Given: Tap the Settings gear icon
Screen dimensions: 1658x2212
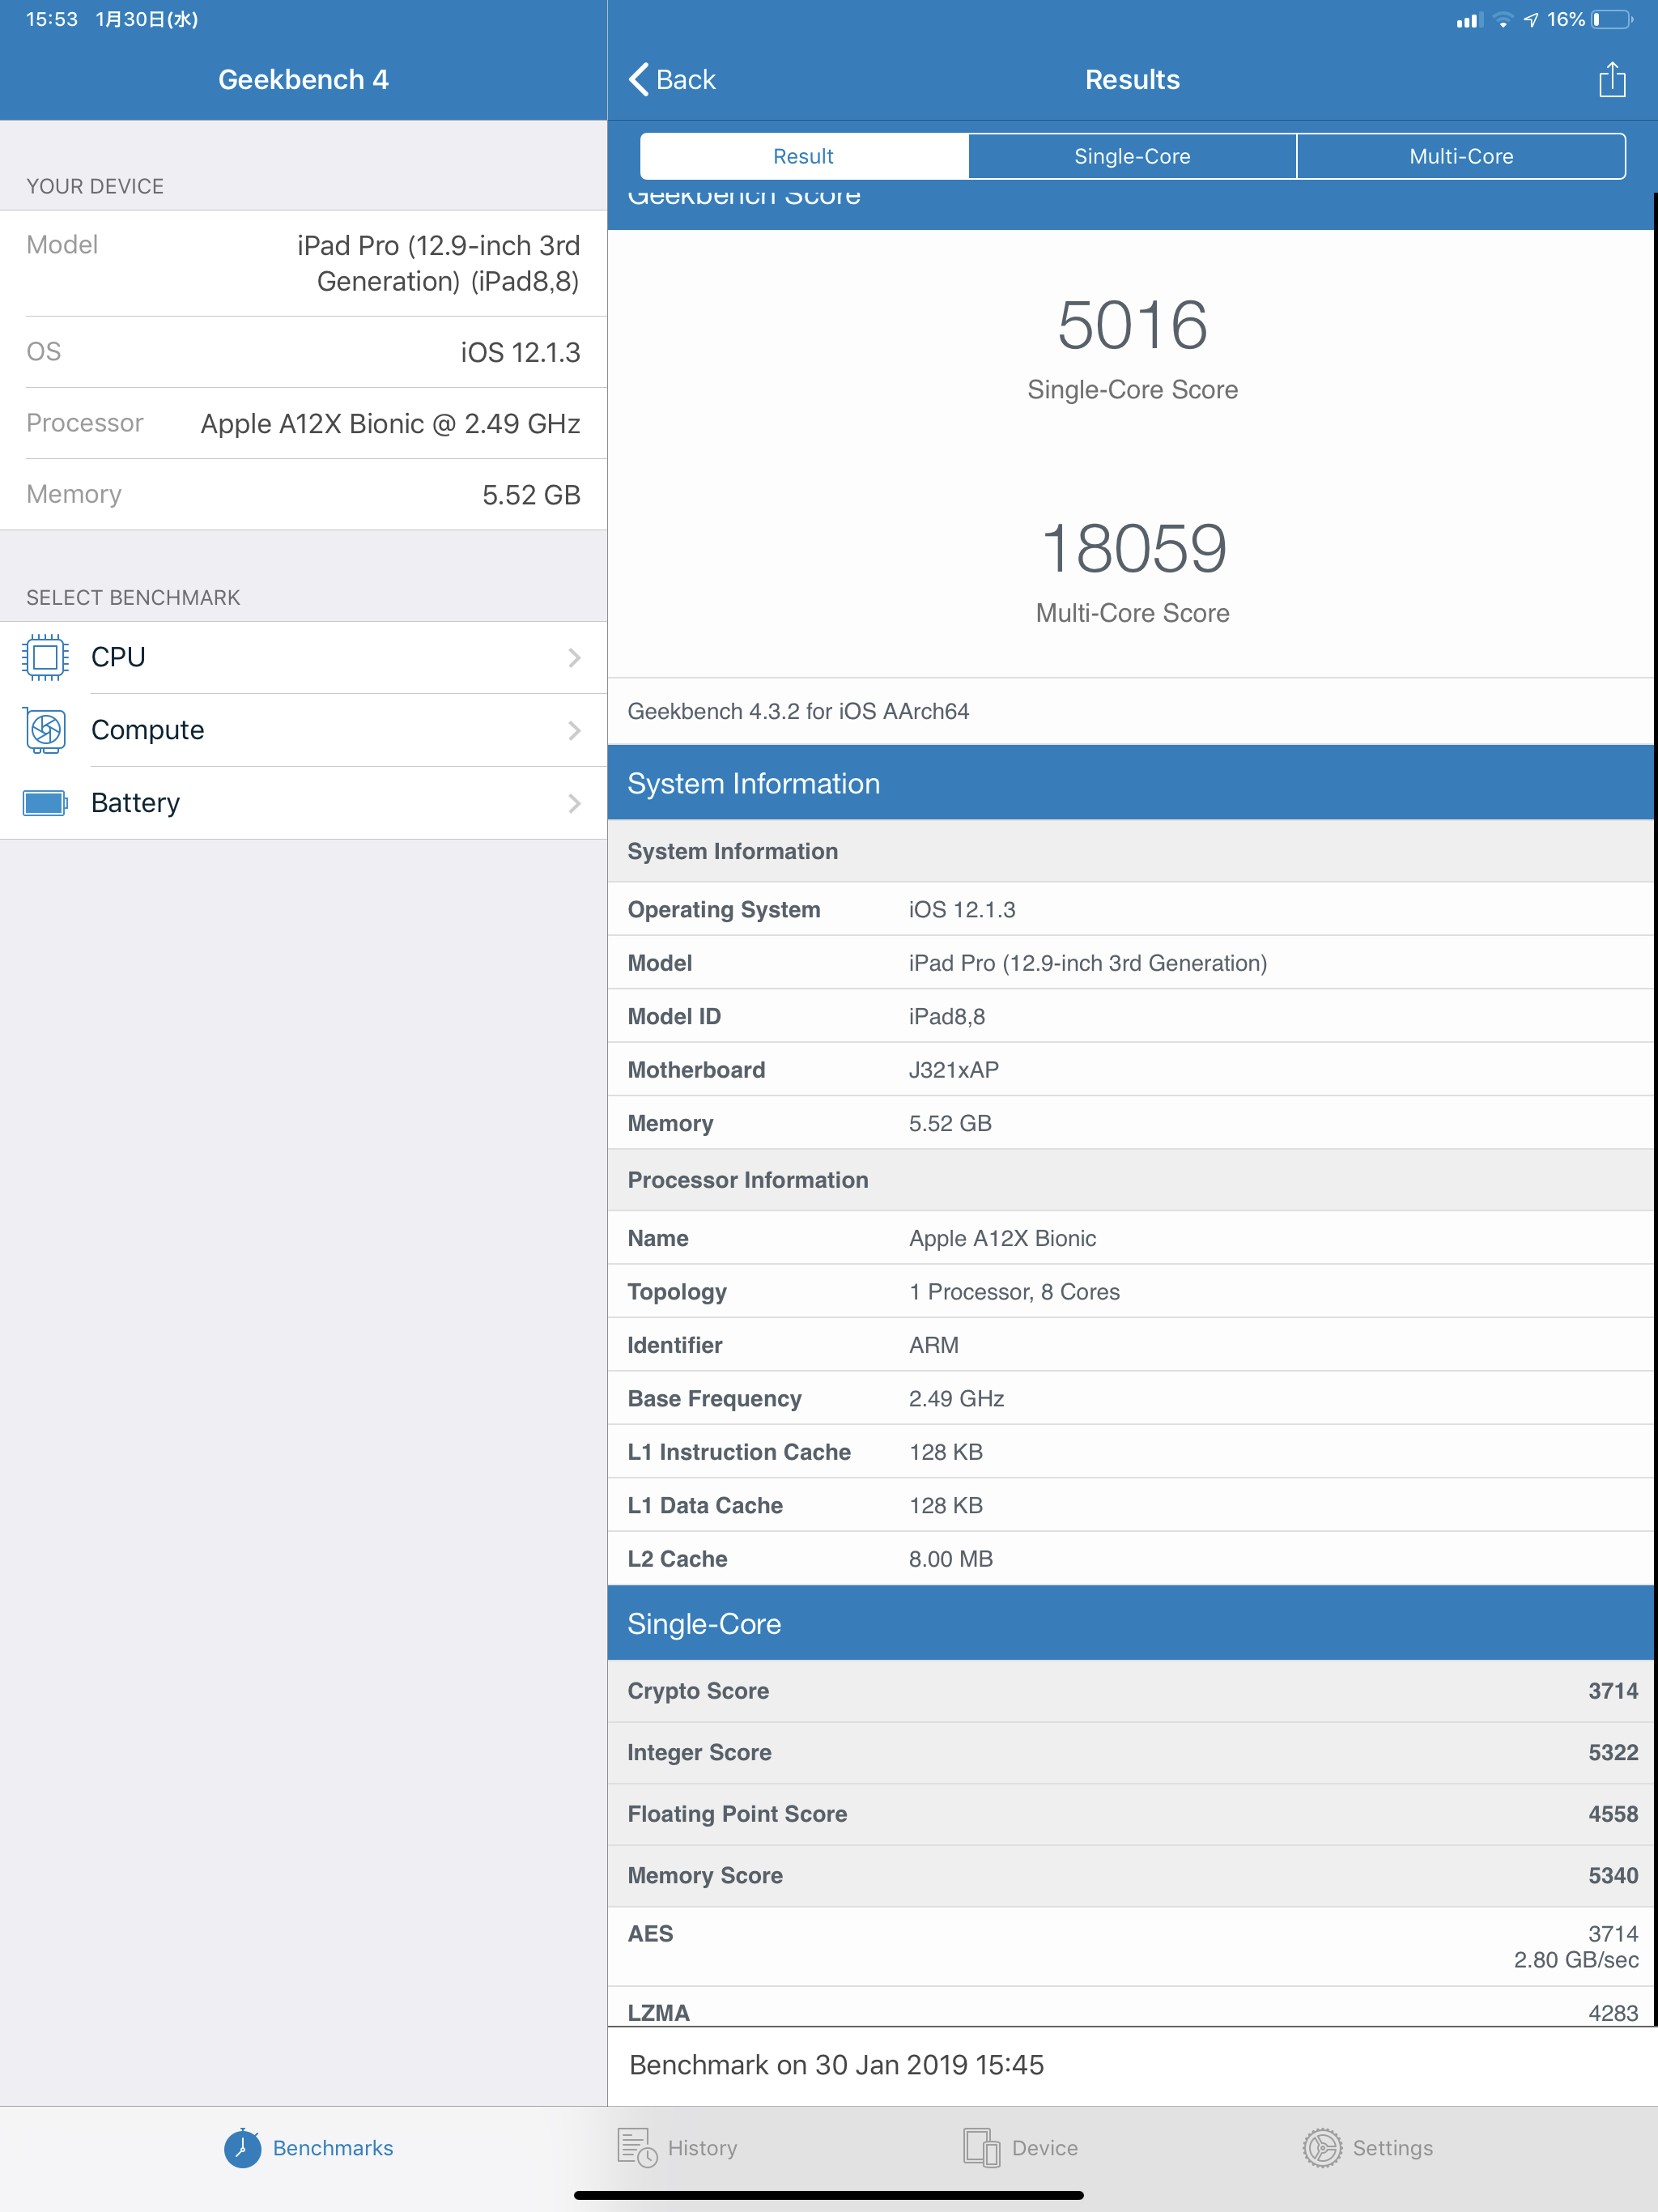Looking at the screenshot, I should [1322, 2148].
